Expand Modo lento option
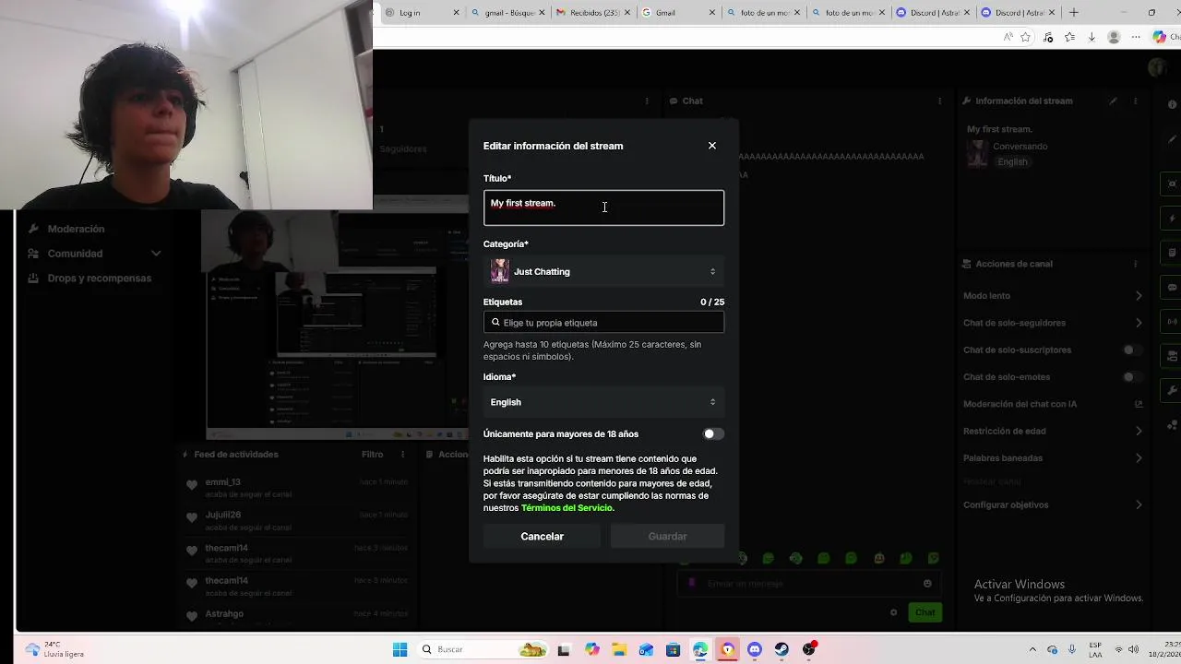Screen dimensions: 1181x664 1052,296
